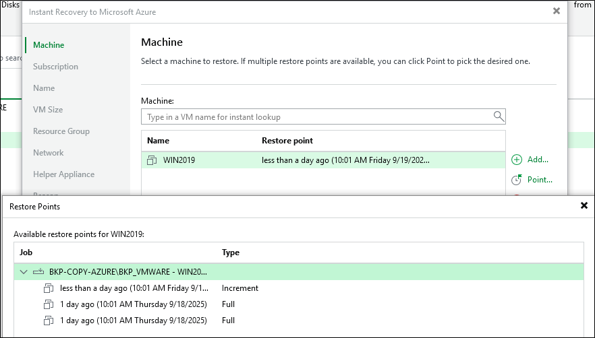Click the magnifier icon in the Machine search box
Viewport: 595px width, 338px height.
[x=499, y=116]
